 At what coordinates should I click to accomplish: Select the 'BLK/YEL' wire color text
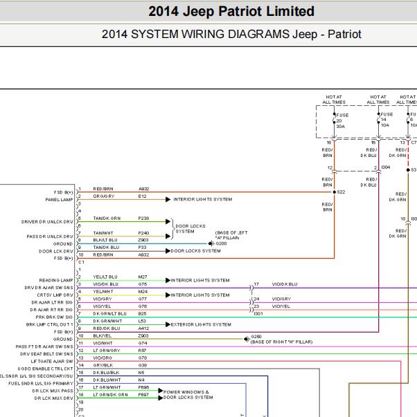102,336
